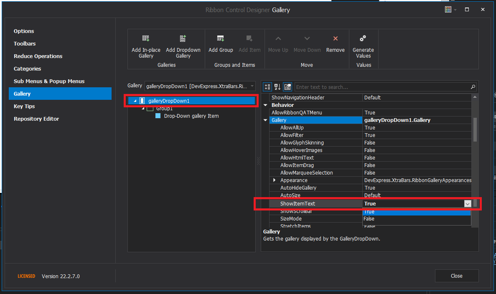The height and width of the screenshot is (294, 496).
Task: Select AllowGlyphSkinning property row
Action: pos(370,143)
